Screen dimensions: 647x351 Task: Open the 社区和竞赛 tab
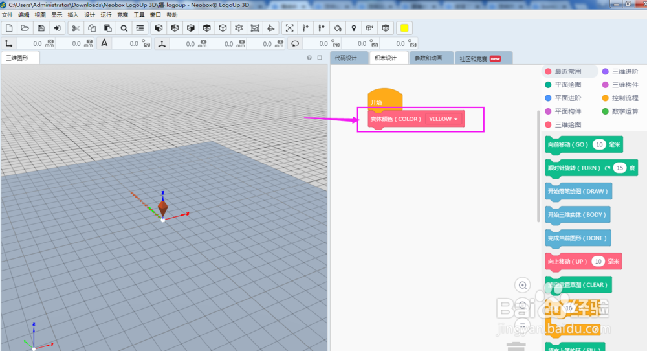tap(483, 58)
